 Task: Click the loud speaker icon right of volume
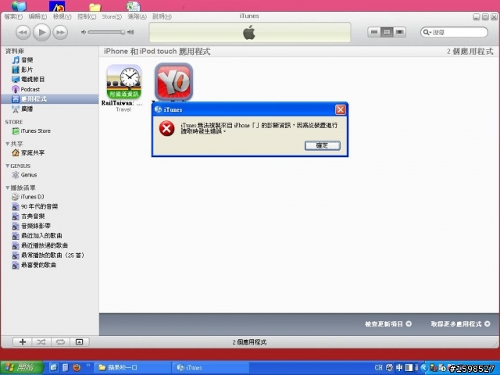[x=130, y=32]
